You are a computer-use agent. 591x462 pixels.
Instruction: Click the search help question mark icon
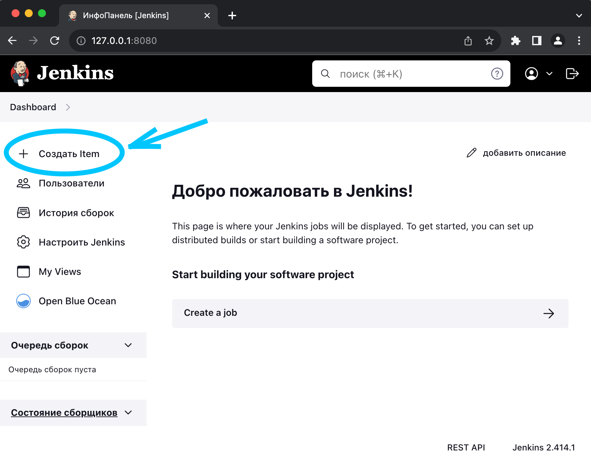tap(497, 74)
